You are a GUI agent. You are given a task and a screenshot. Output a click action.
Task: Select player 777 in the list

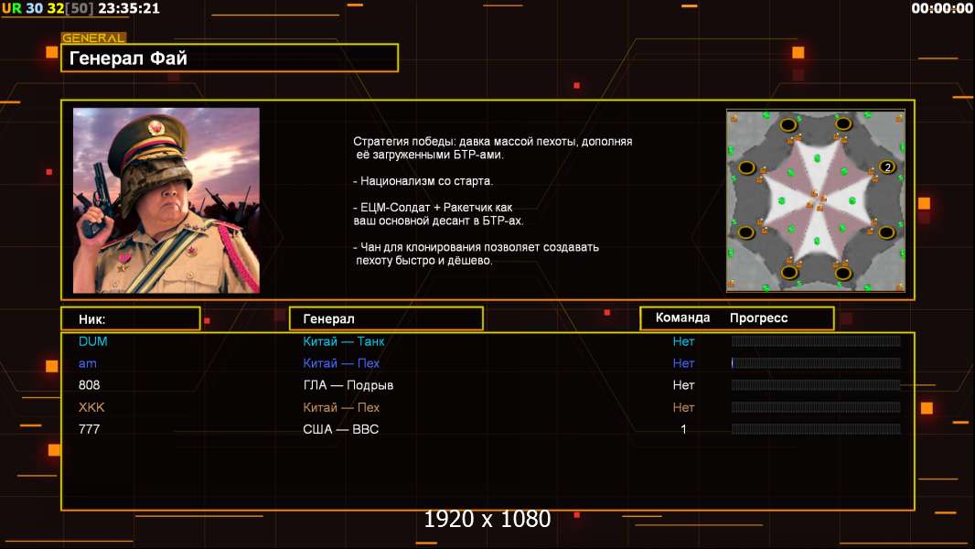(89, 429)
